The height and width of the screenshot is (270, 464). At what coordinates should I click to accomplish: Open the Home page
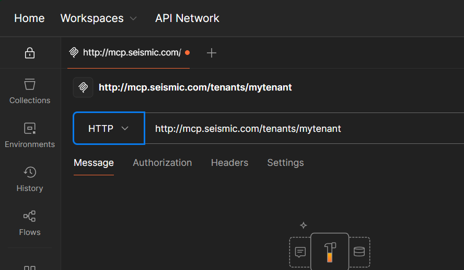point(29,18)
